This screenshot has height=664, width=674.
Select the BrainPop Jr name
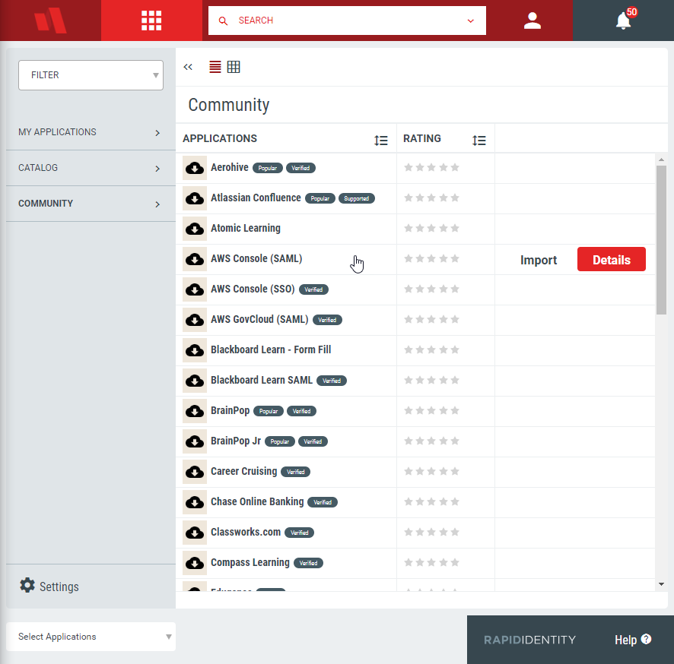pos(236,441)
